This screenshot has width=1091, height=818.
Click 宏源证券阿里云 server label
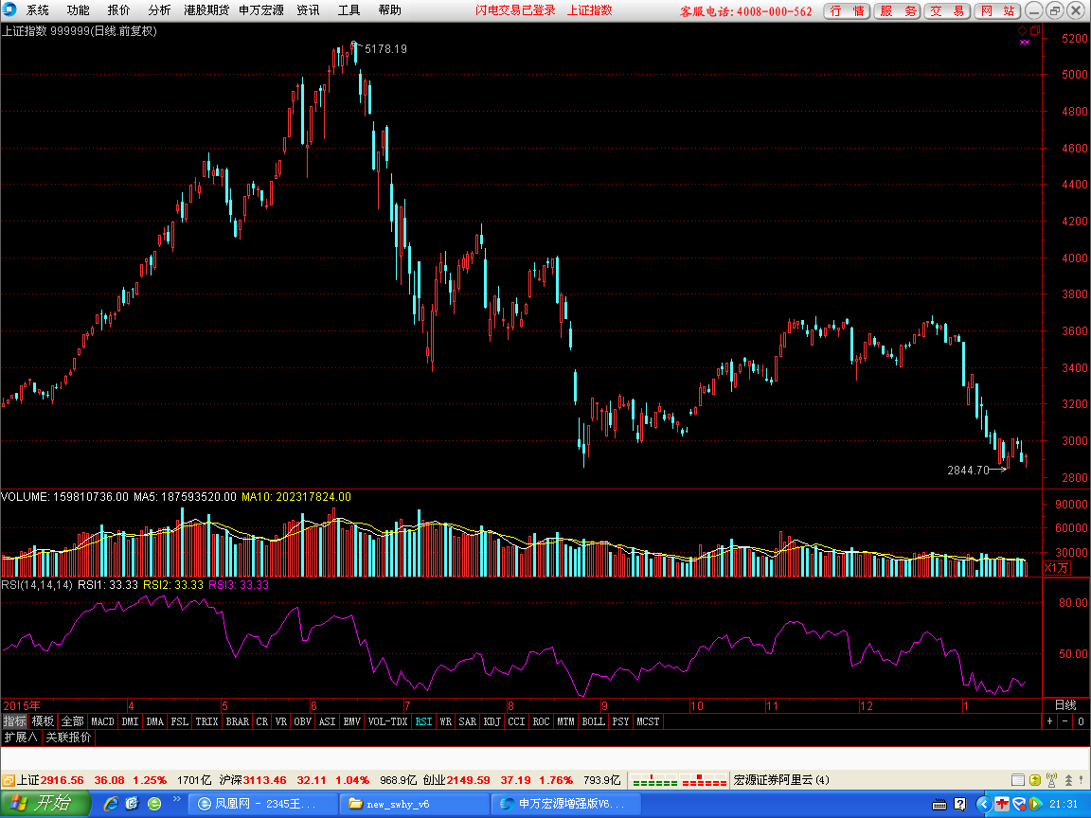click(x=780, y=780)
